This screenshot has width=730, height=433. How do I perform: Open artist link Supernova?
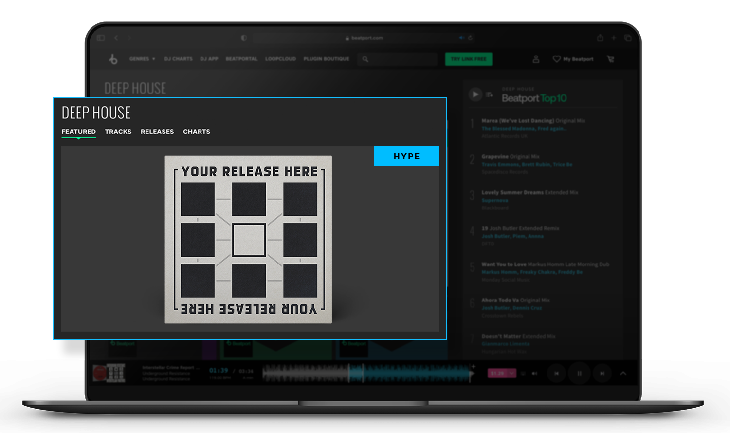pyautogui.click(x=494, y=200)
